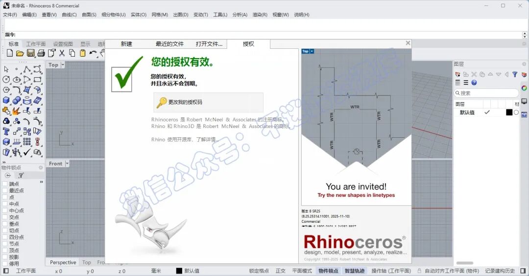The width and height of the screenshot is (529, 276).
Task: Click the 指令 command input line
Action: tap(263, 35)
